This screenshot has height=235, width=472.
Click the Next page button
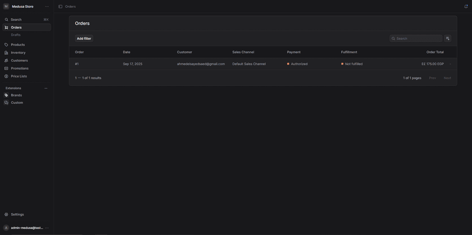coord(447,78)
